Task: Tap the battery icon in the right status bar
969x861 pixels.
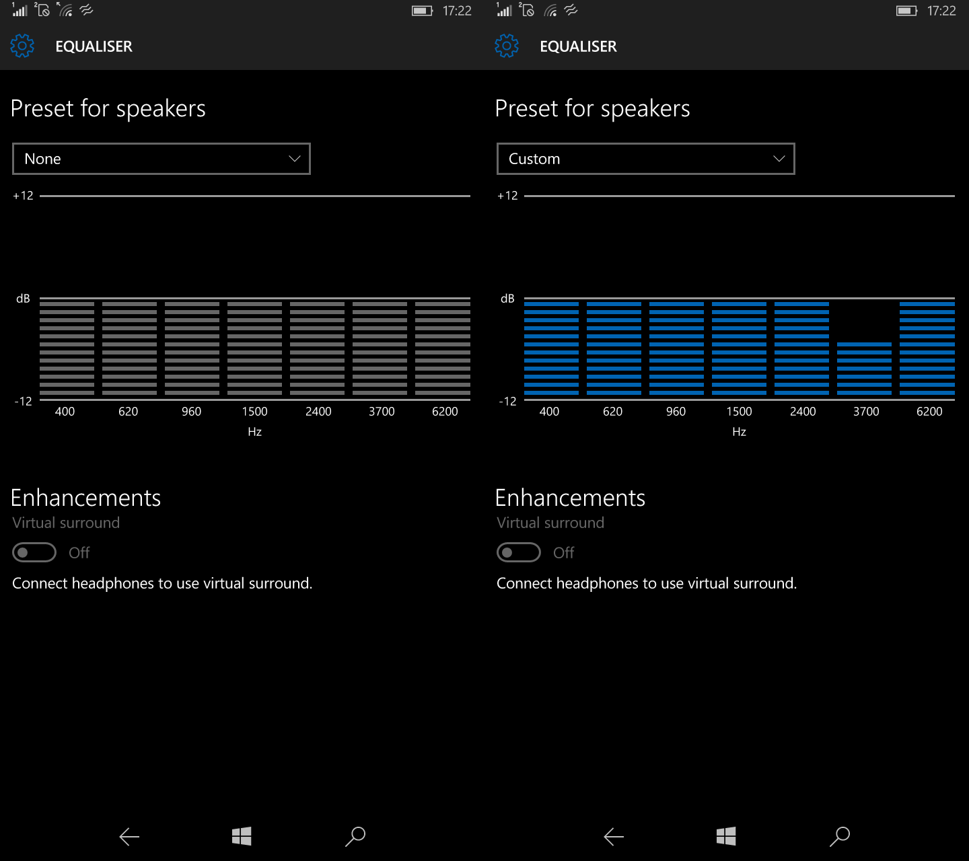Action: click(x=906, y=11)
